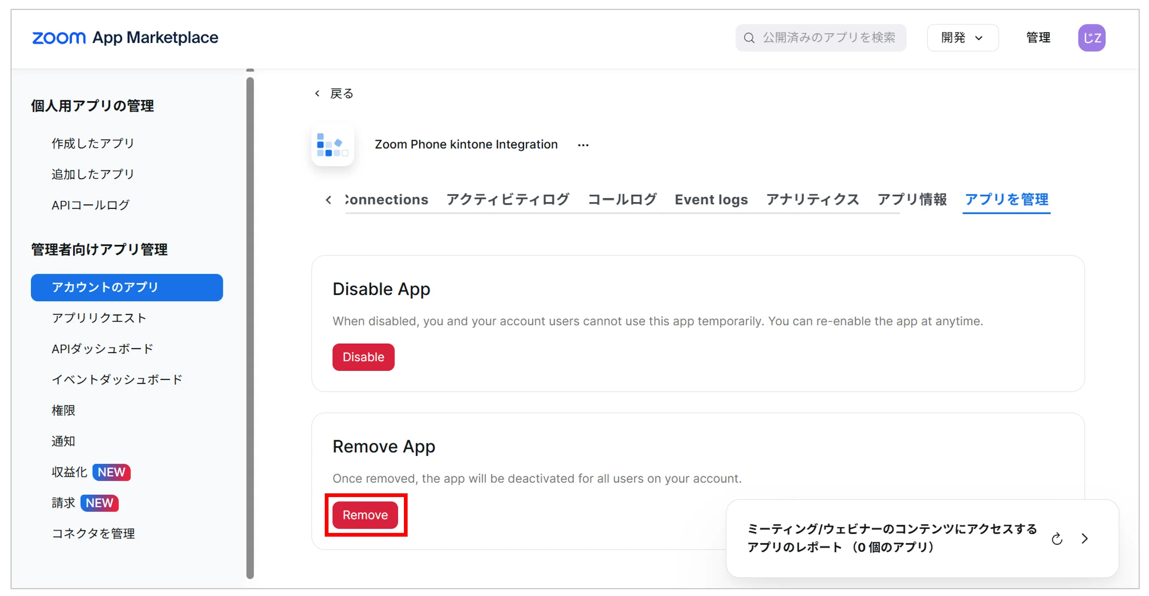
Task: Expand report popup with right chevron
Action: point(1084,538)
